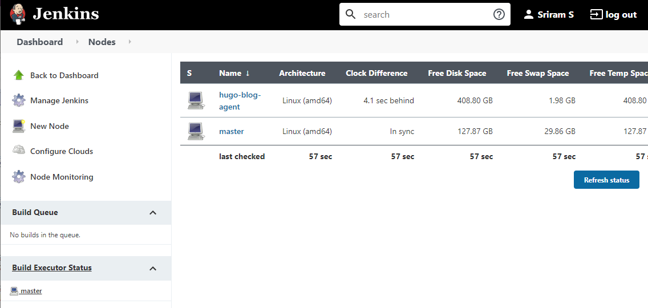Open the Back to Dashboard link
Viewport: 648px width, 308px height.
(x=64, y=75)
